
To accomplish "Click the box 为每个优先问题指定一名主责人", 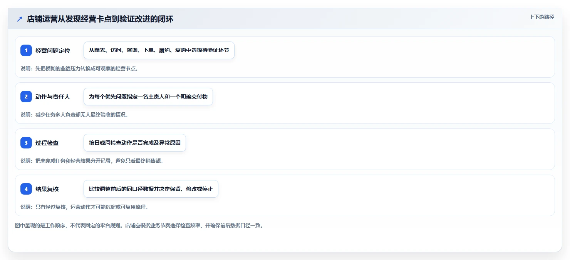I will pos(148,97).
